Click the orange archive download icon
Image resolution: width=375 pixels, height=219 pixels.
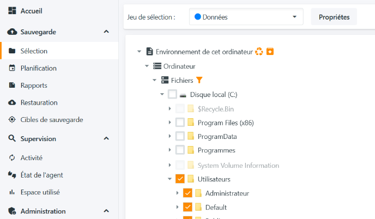tap(270, 51)
